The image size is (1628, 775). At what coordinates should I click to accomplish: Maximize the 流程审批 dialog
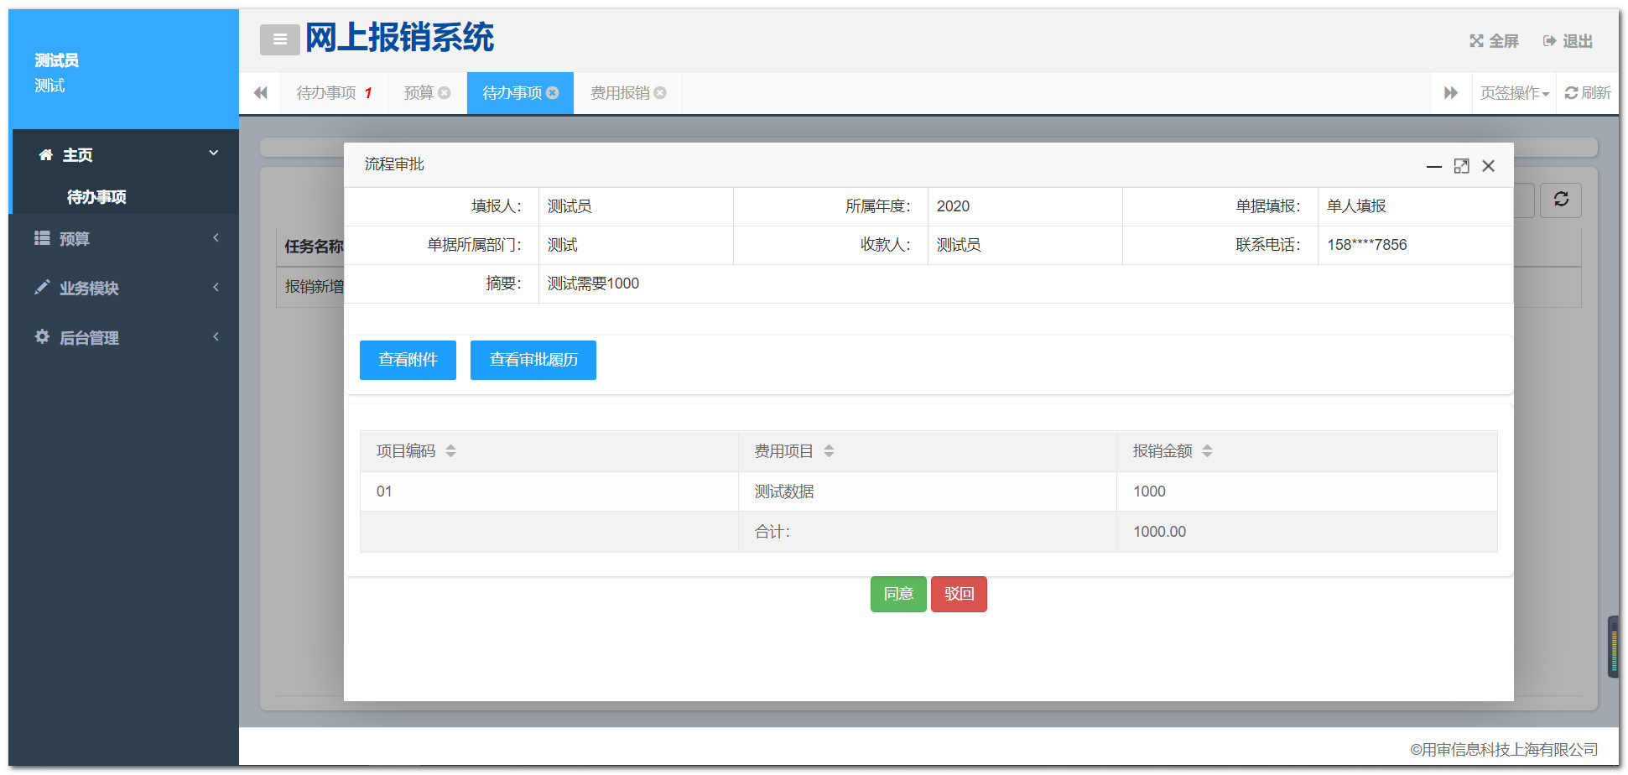[1461, 166]
